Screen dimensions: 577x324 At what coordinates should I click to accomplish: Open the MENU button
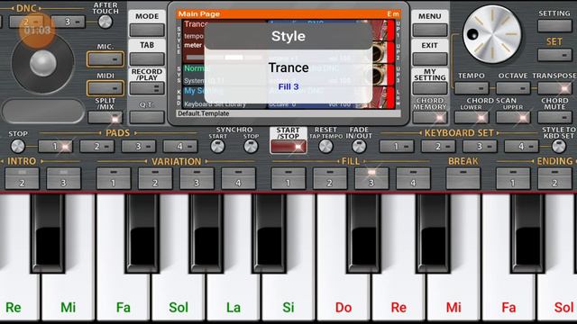(430, 30)
